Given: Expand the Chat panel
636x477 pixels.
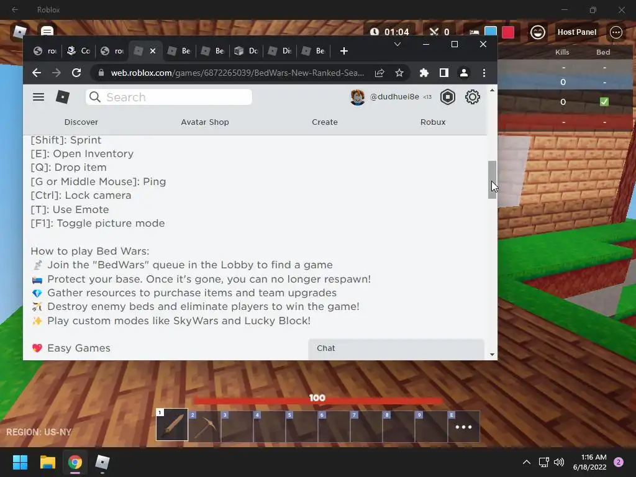Looking at the screenshot, I should click(396, 349).
